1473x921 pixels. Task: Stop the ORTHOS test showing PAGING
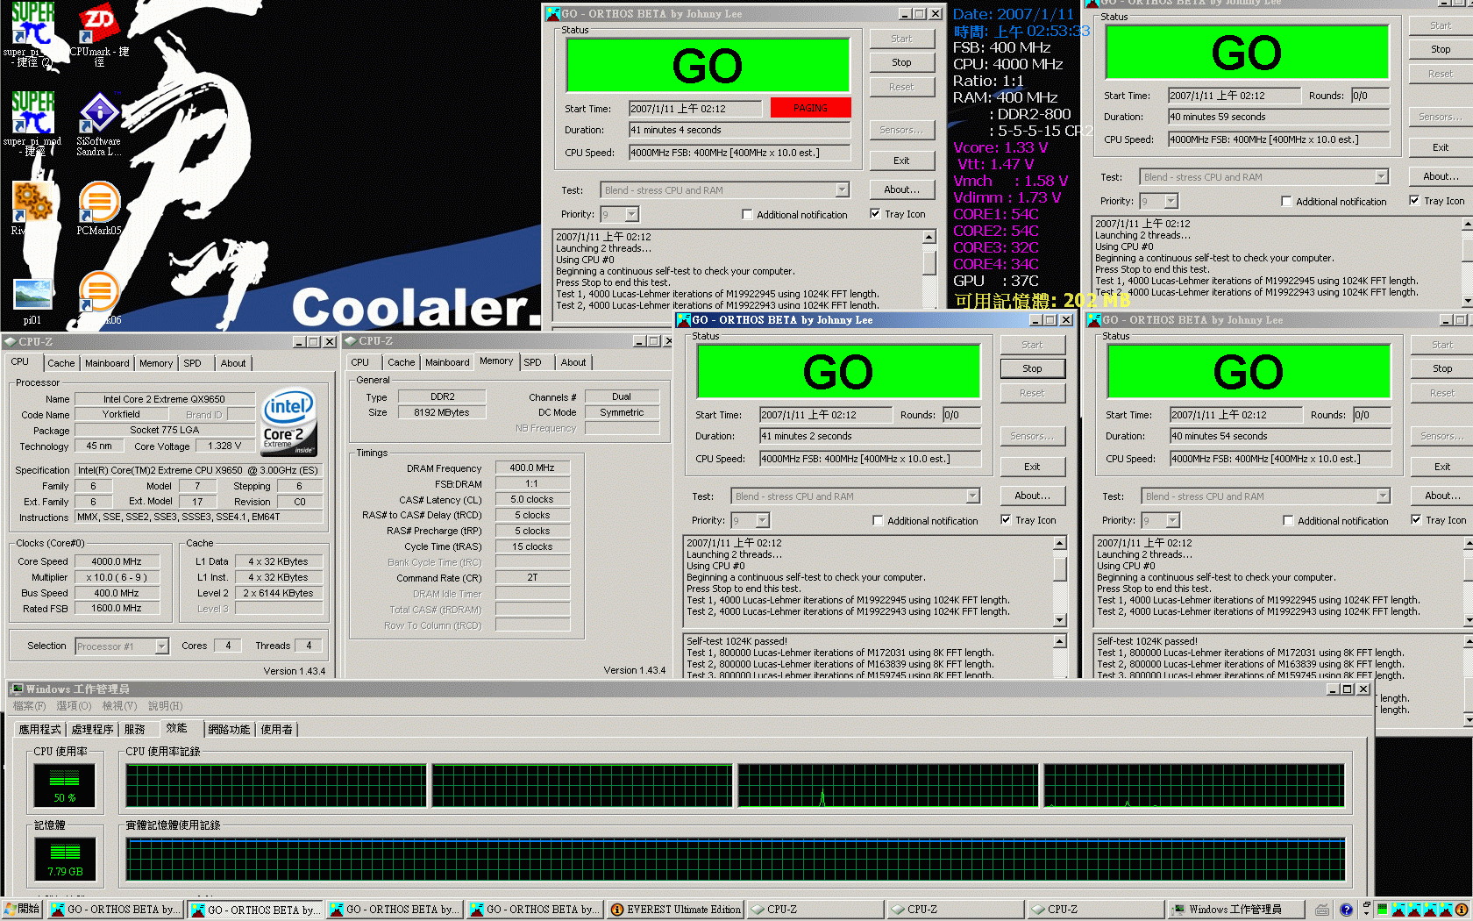[901, 62]
